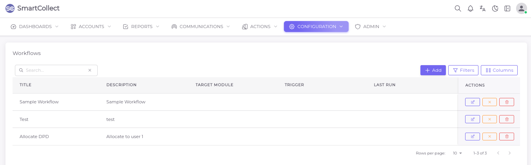531x165 pixels.
Task: Toggle the sidebar layout icon
Action: 507,9
